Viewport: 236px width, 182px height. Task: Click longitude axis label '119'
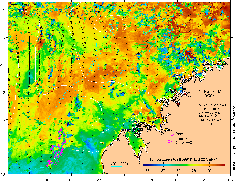pos(19,180)
